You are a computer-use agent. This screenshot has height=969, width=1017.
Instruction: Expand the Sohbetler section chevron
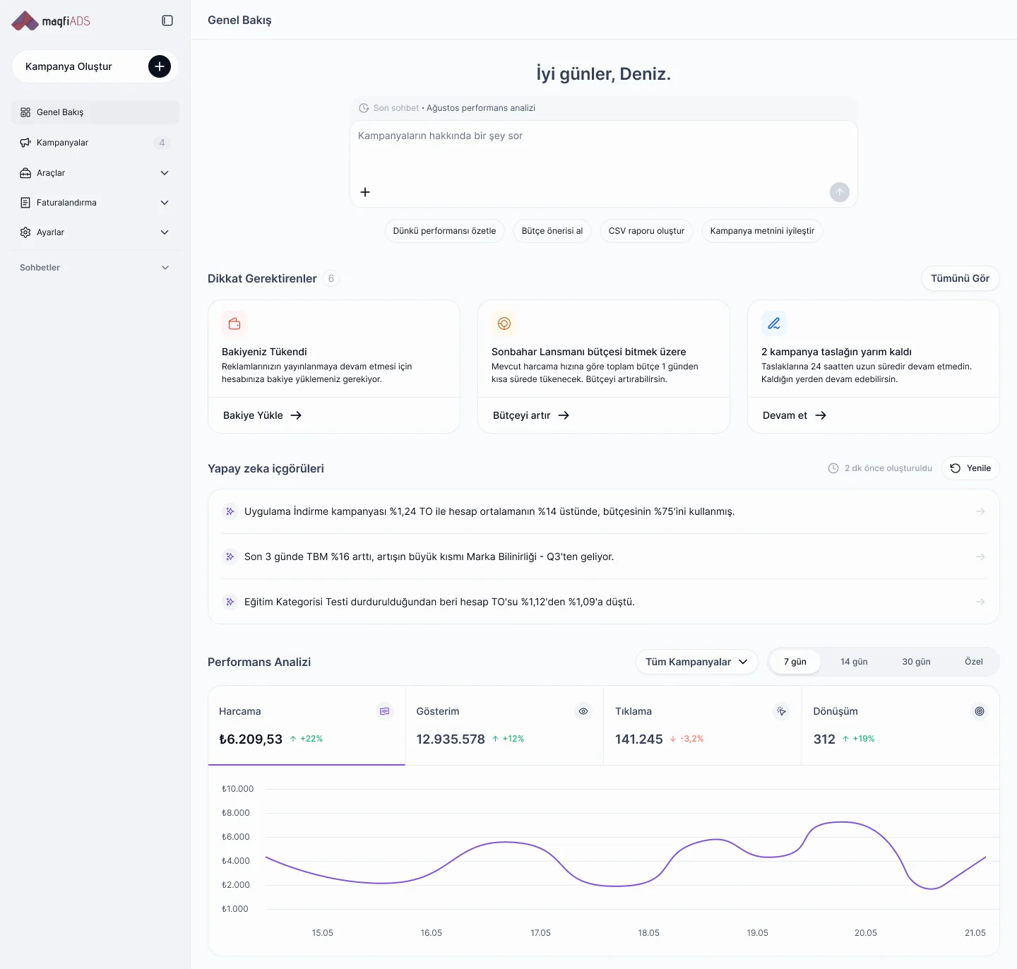point(165,268)
